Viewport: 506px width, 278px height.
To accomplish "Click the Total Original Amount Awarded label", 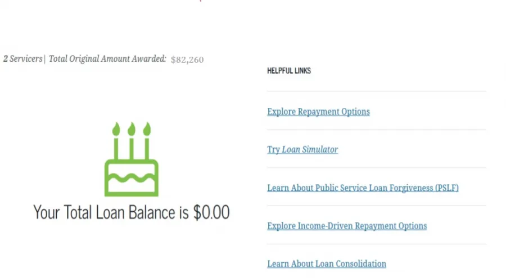I will (x=107, y=59).
